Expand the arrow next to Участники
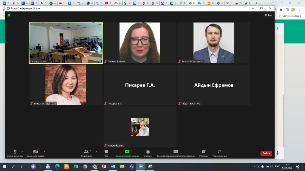This screenshot has height=171, width=305. pyautogui.click(x=96, y=152)
